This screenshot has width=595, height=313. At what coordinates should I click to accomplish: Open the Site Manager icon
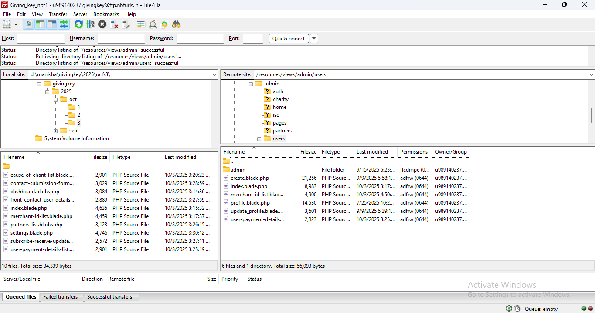pyautogui.click(x=7, y=24)
